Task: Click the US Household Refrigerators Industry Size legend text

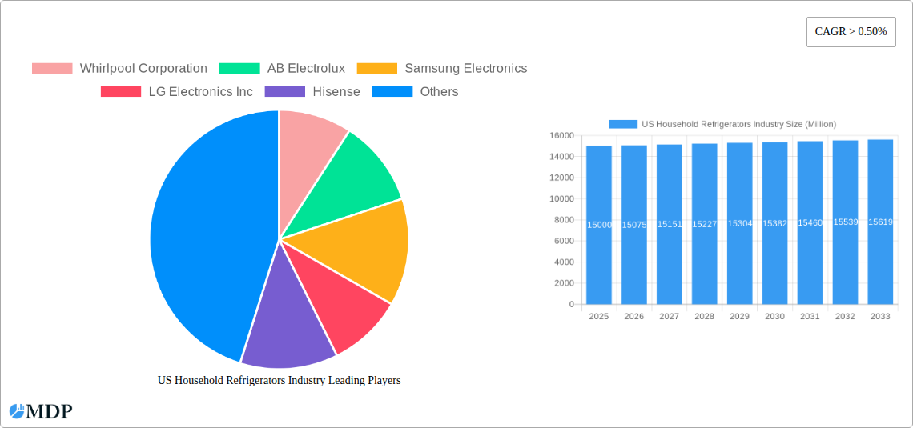Action: click(739, 124)
